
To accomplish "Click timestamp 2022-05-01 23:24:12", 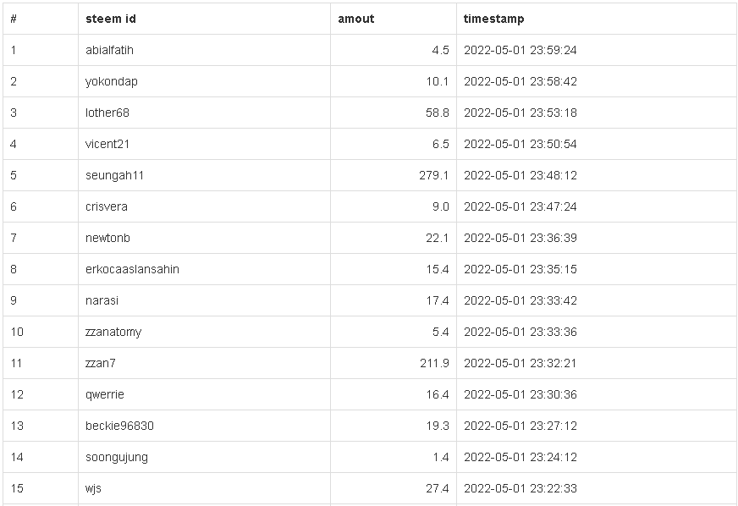I will coord(520,457).
